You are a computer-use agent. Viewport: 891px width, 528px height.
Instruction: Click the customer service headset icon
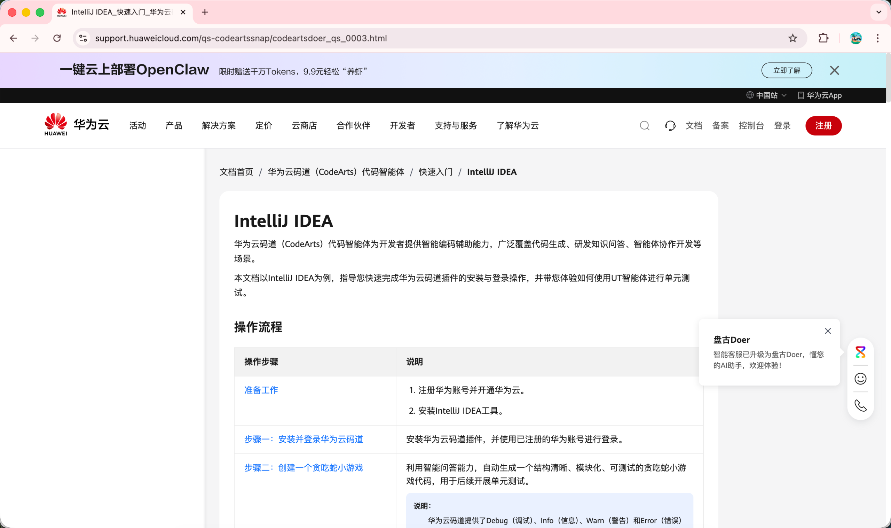pyautogui.click(x=670, y=126)
